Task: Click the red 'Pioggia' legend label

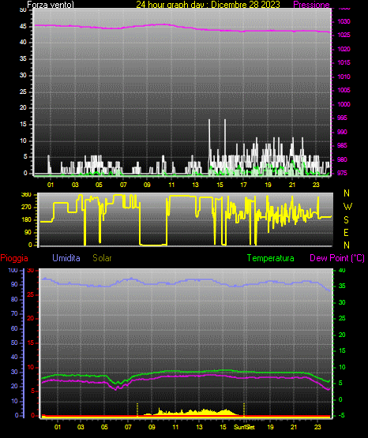Action: 14,258
